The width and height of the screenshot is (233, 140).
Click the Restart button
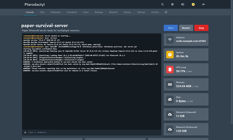[x=186, y=28]
